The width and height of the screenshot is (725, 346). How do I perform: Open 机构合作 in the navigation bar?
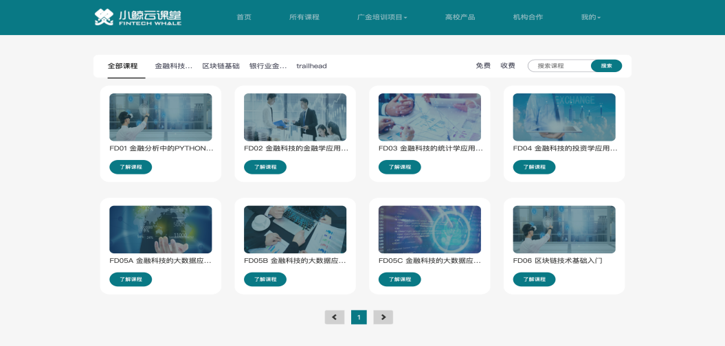pyautogui.click(x=528, y=17)
